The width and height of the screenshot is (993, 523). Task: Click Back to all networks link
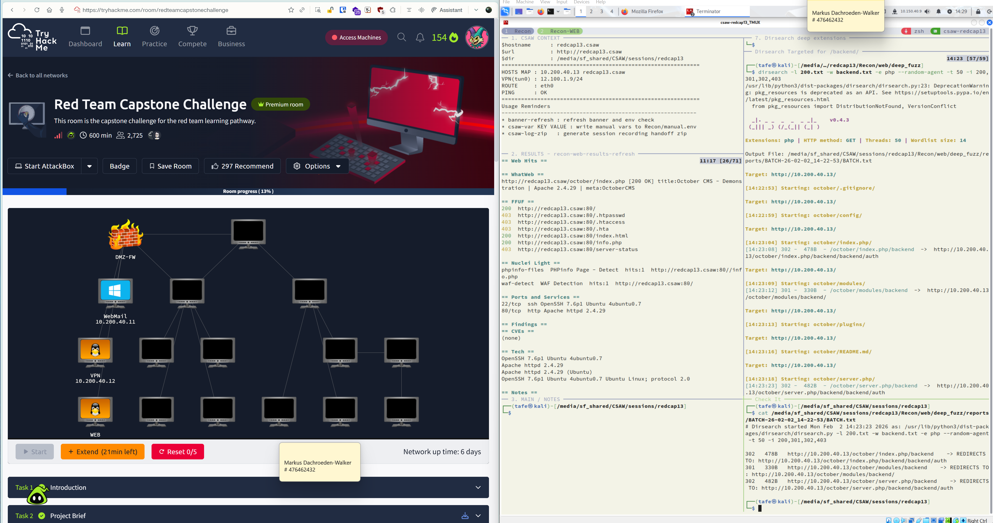pyautogui.click(x=38, y=76)
